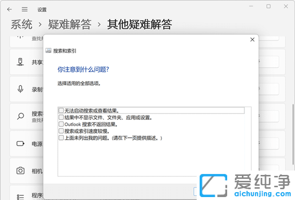The width and height of the screenshot is (295, 200).
Task: Select 上面未列出我的问题 checkbox
Action: click(61, 138)
